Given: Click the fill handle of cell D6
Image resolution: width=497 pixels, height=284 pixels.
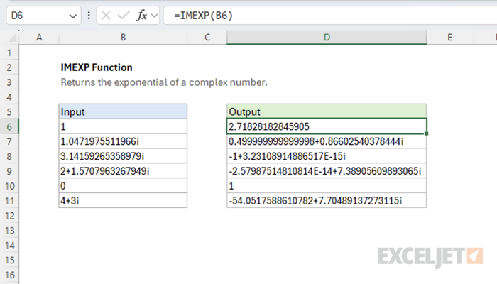Looking at the screenshot, I should [x=426, y=133].
